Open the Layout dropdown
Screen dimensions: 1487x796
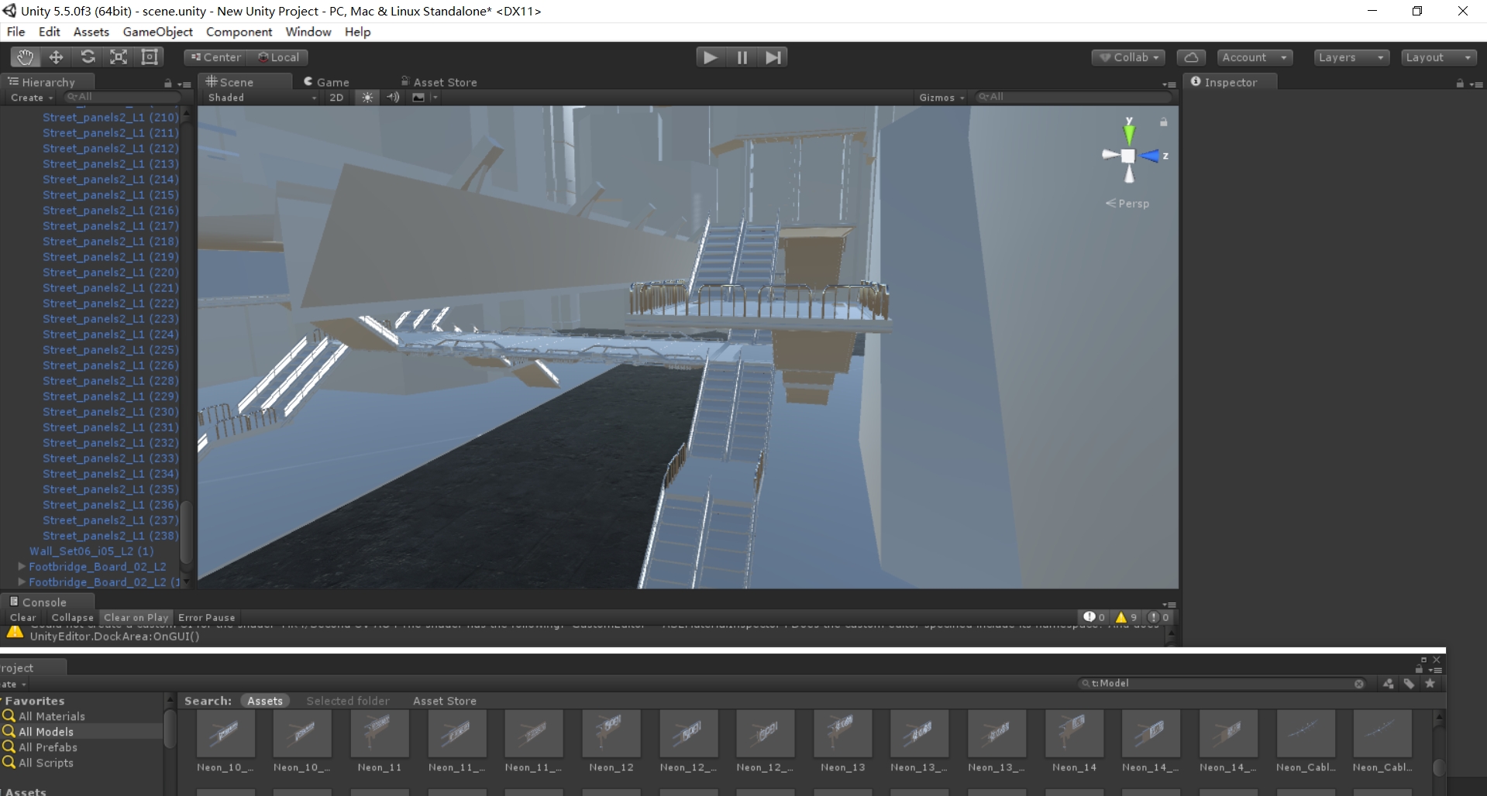click(x=1438, y=57)
